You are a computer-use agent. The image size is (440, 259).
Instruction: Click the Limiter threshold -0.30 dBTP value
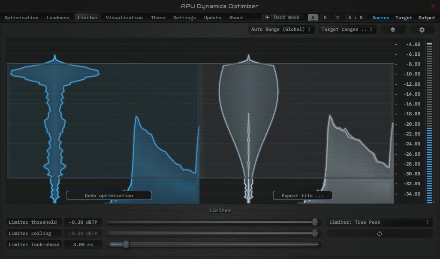click(83, 222)
